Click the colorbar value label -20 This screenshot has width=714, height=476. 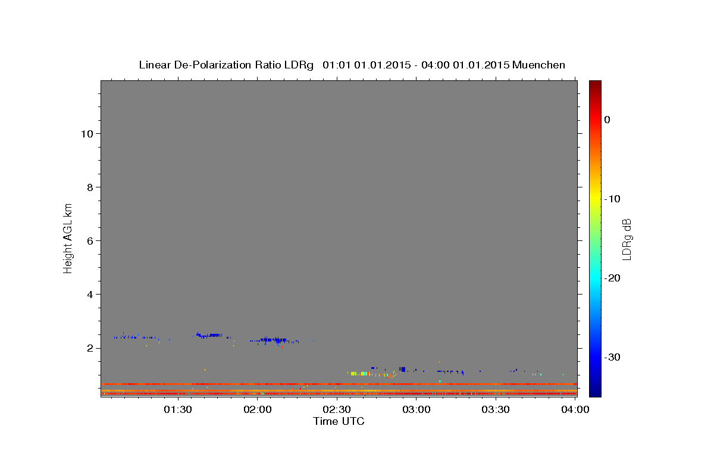pos(612,278)
